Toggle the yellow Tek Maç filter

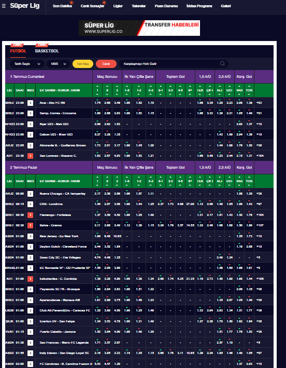[83, 64]
